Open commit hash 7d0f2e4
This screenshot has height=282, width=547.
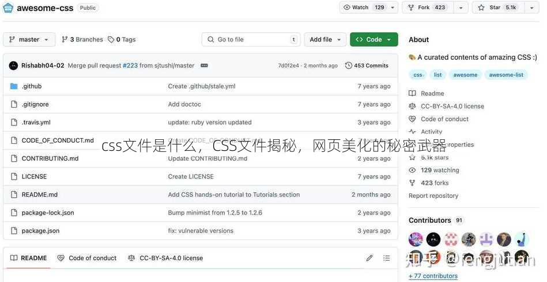[289, 66]
